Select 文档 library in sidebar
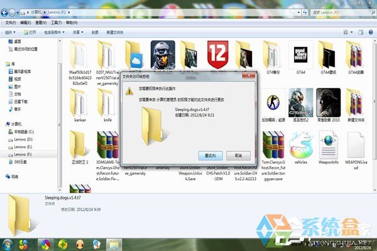377x251 pixels. coord(15,94)
